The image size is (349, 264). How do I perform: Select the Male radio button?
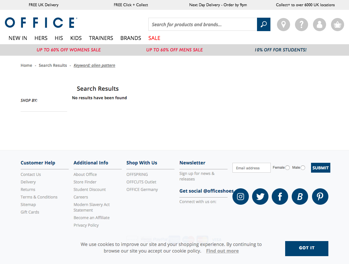303,168
